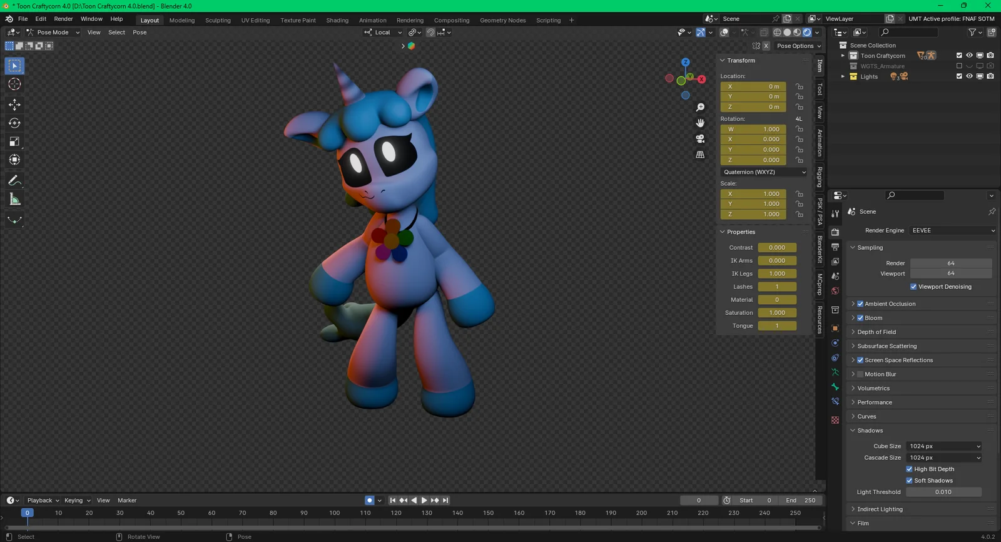Click the IK Legs value slider

(776, 274)
